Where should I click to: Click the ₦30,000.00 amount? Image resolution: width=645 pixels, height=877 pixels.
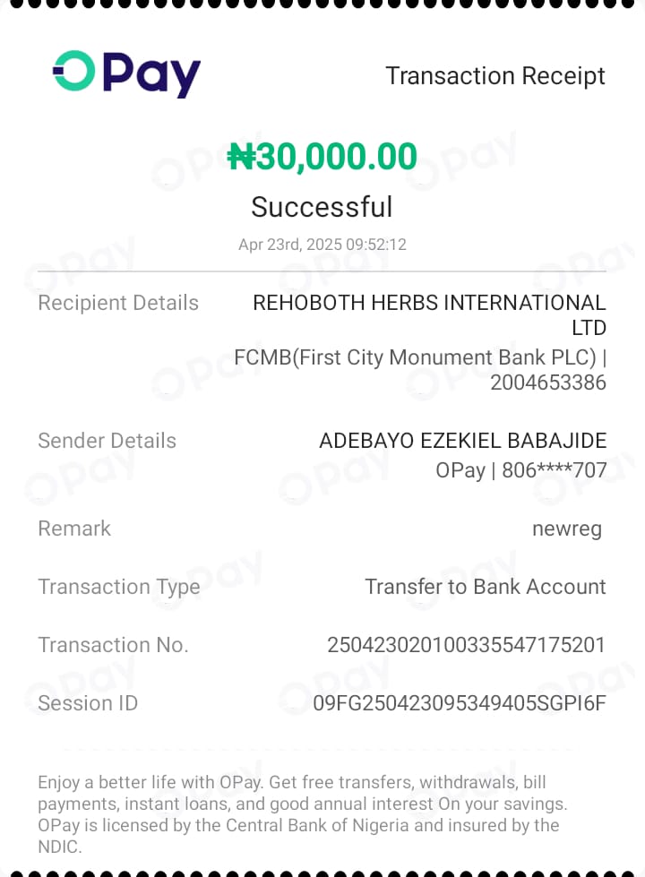[x=322, y=156]
